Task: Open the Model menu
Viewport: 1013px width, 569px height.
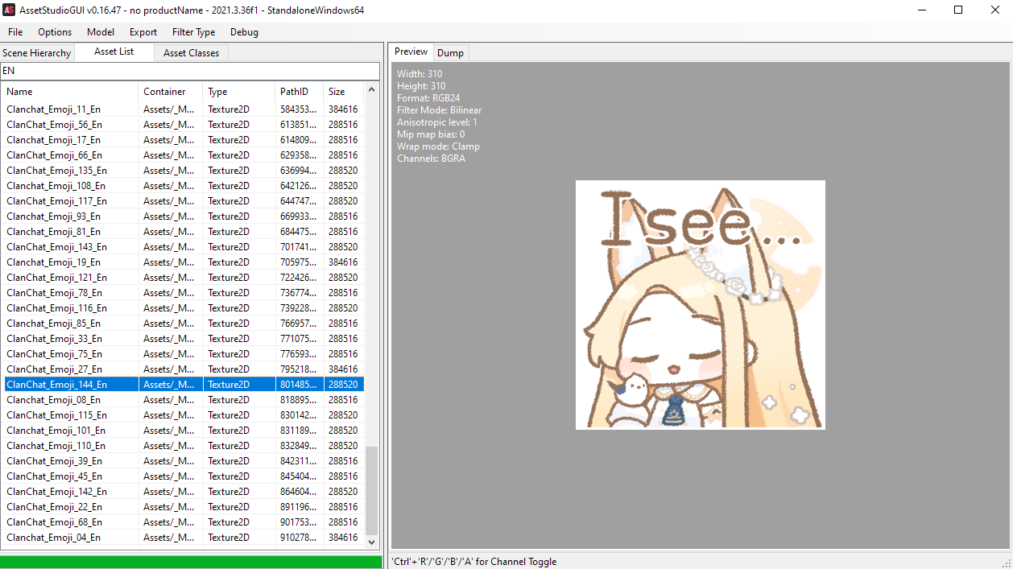Action: (x=101, y=32)
